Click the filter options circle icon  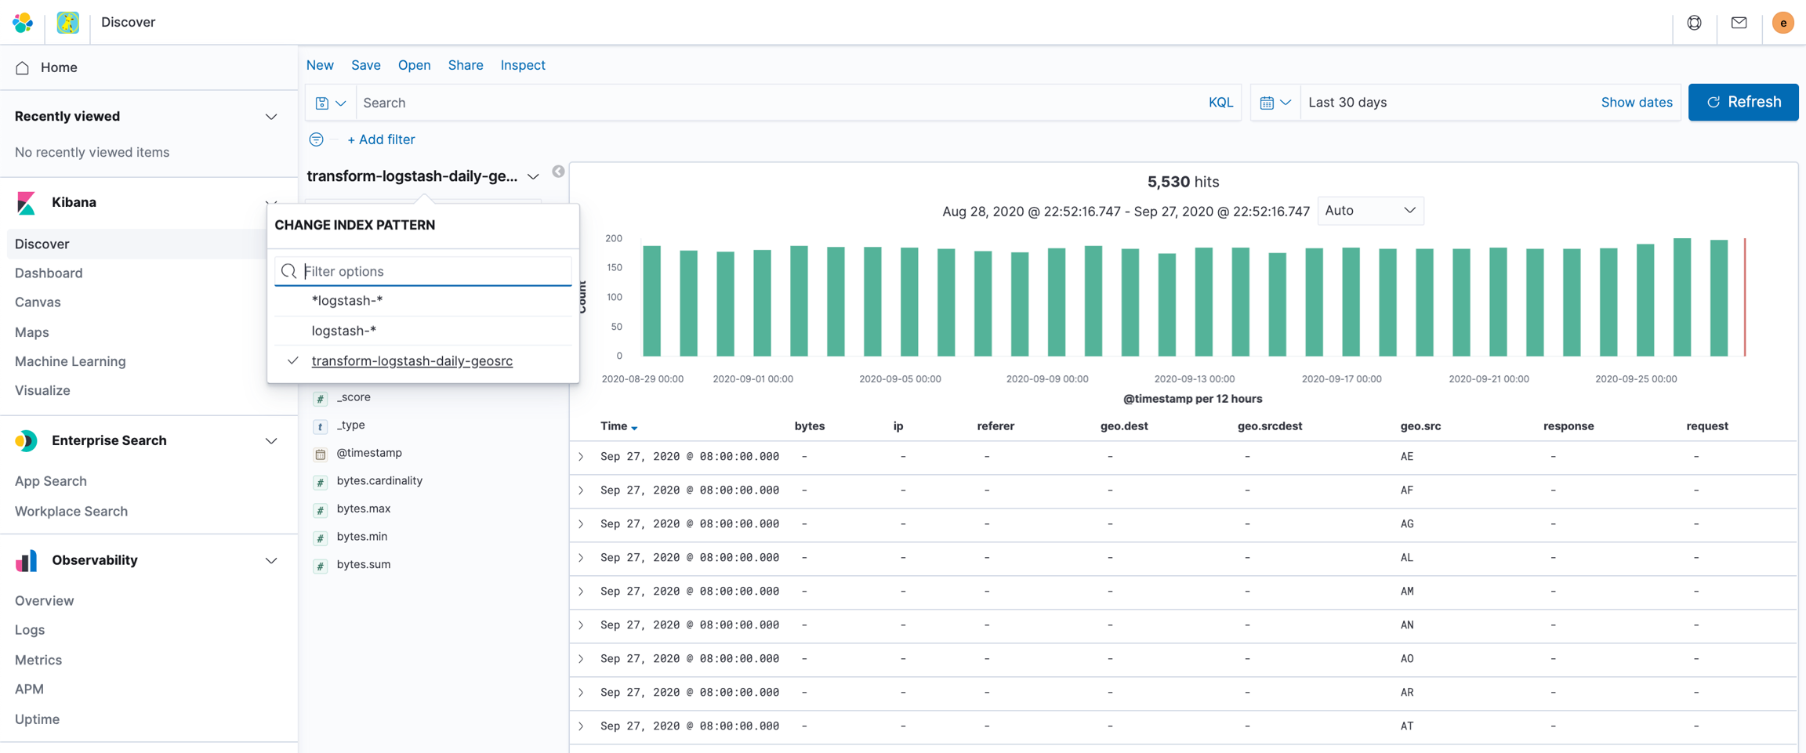pos(316,139)
